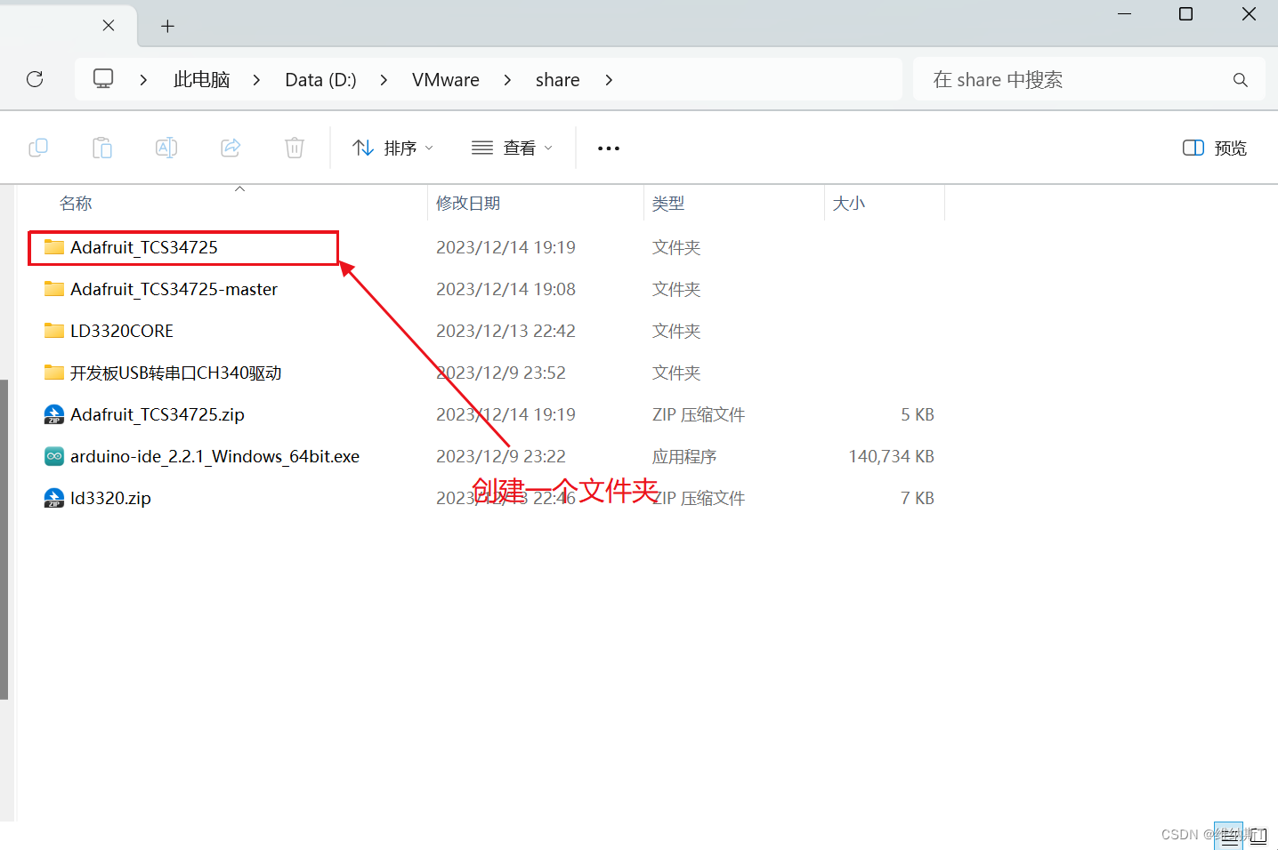1278x850 pixels.
Task: Click the delete trash icon
Action: point(295,148)
